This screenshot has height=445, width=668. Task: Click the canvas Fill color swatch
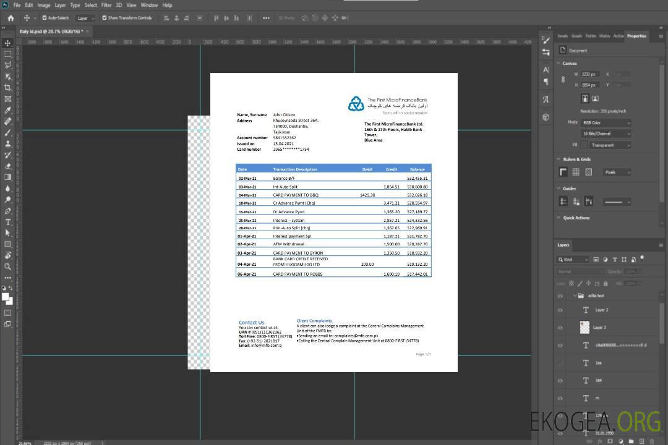point(584,145)
